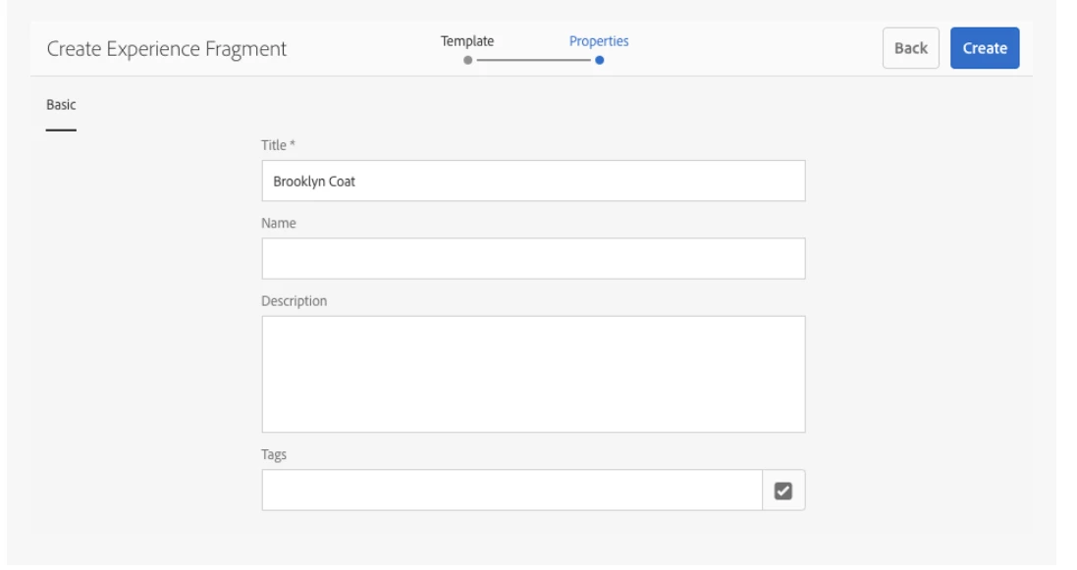Click the progress line between wizard steps
This screenshot has height=570, width=1077.
point(534,61)
